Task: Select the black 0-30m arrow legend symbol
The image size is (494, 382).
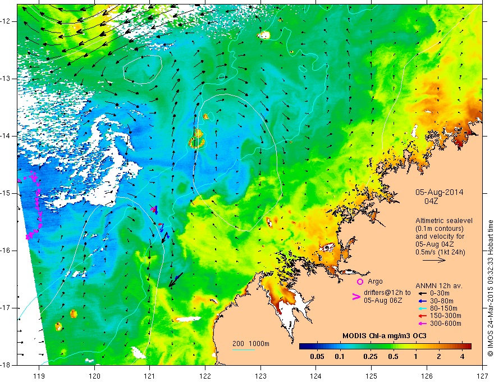Action: tap(422, 293)
